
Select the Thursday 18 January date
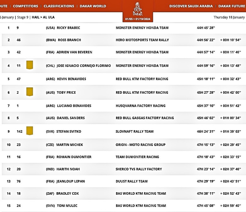point(229,17)
